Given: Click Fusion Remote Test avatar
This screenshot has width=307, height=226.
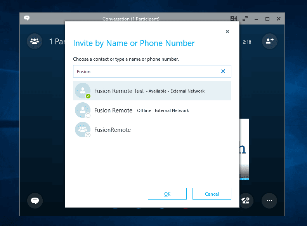Looking at the screenshot, I should 83,91.
